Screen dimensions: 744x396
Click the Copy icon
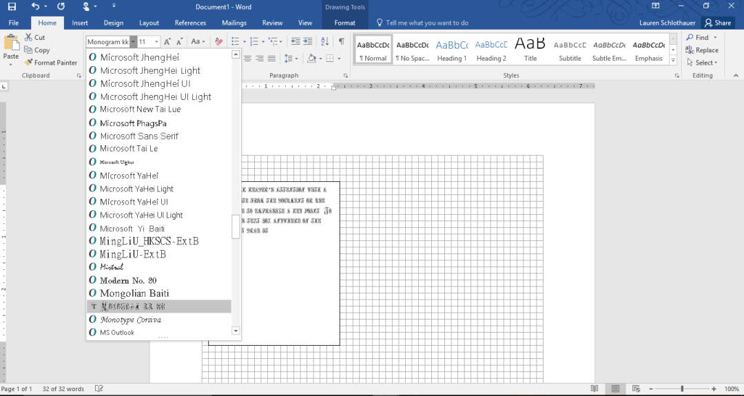[28, 50]
